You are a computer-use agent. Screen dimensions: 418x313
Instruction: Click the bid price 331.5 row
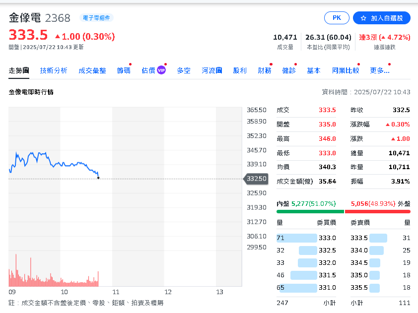[x=306, y=275]
